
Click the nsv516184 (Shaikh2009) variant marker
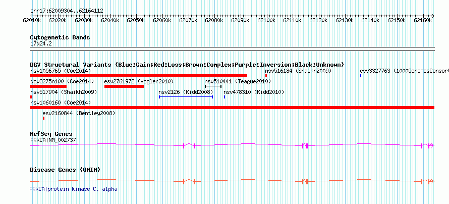pyautogui.click(x=266, y=76)
